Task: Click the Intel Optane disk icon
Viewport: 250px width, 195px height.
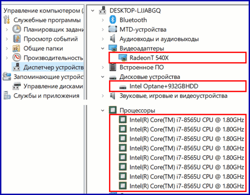Action: click(123, 87)
